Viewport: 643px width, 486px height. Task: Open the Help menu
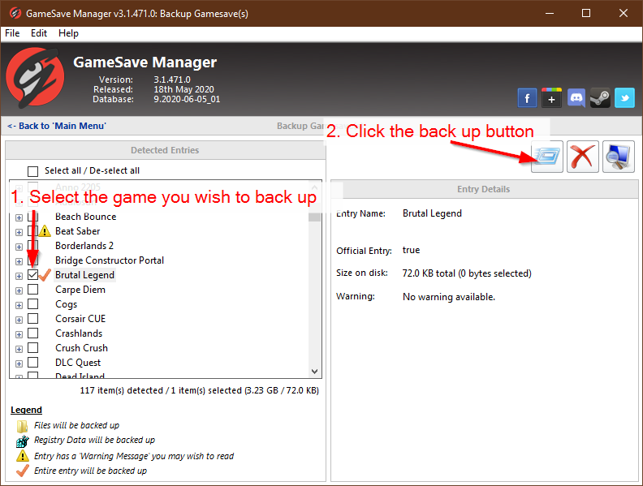(x=68, y=33)
